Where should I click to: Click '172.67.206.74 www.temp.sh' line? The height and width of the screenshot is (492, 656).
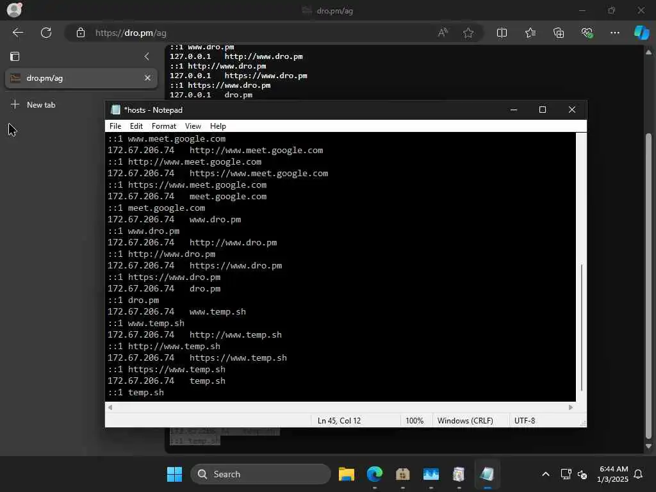click(177, 312)
